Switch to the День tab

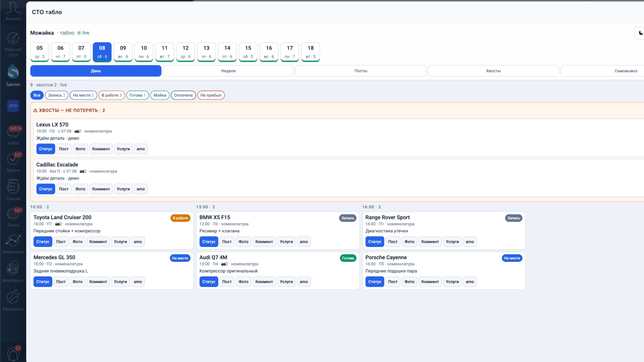pos(96,71)
